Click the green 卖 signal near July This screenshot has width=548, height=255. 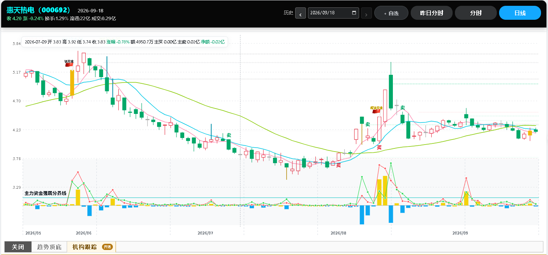(x=229, y=135)
